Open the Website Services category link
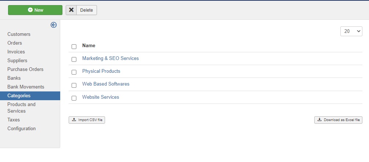 click(x=101, y=97)
